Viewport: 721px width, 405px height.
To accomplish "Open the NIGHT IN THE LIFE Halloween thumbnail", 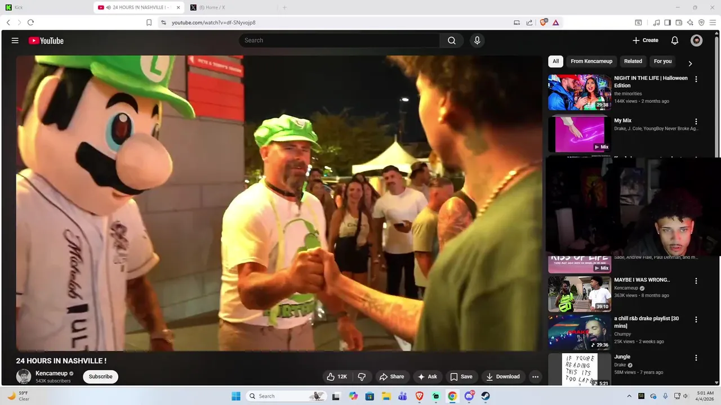I will (x=580, y=92).
